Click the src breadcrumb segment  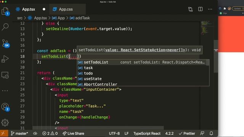click(20, 18)
